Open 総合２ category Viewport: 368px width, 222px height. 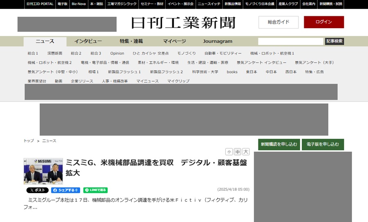click(x=76, y=53)
